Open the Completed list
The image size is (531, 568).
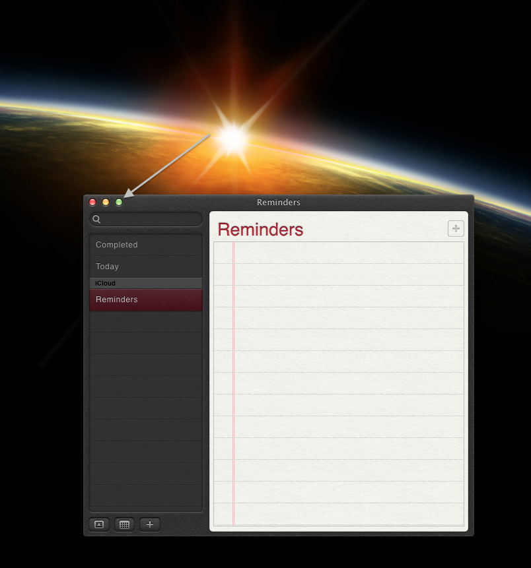point(146,245)
